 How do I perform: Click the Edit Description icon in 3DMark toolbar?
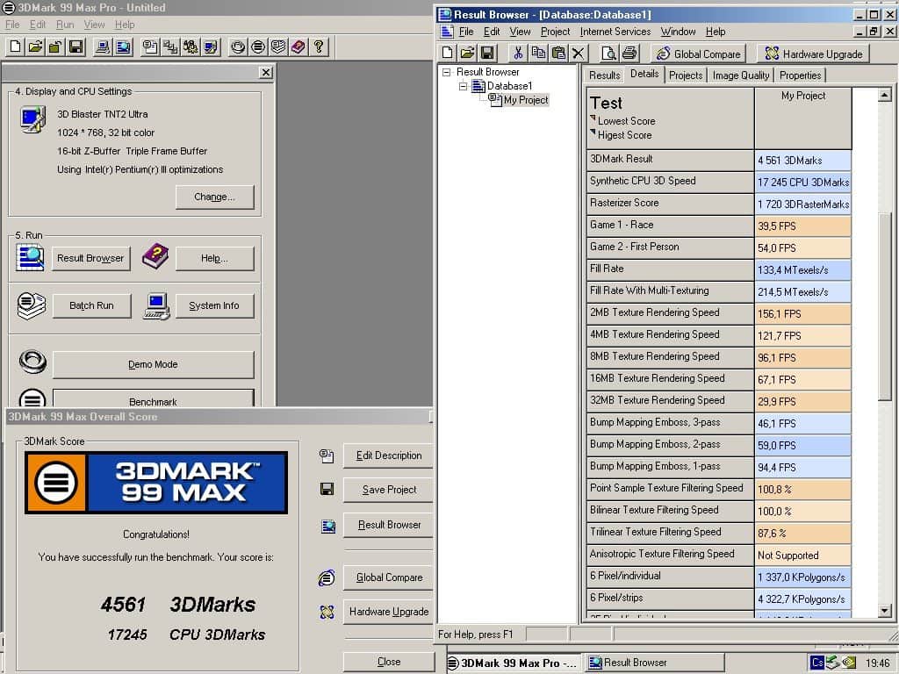click(x=150, y=47)
